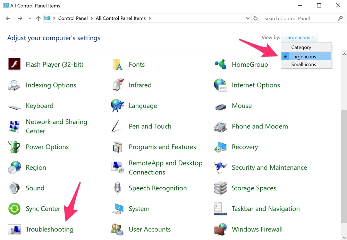Open the Troubleshooting link
Image resolution: width=347 pixels, height=240 pixels.
[x=49, y=229]
